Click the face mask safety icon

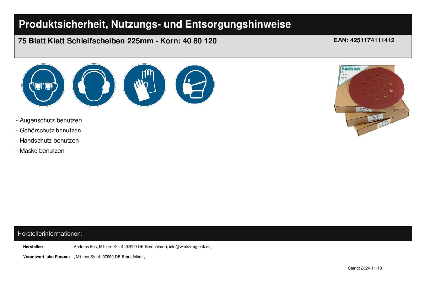pyautogui.click(x=195, y=85)
